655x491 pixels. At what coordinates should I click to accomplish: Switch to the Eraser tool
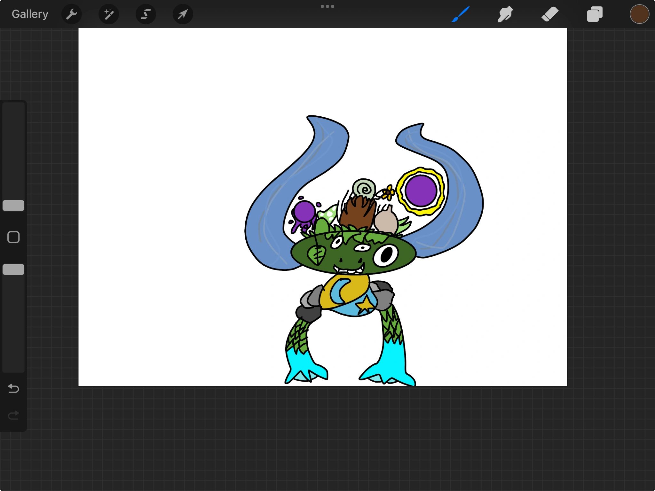pos(550,14)
